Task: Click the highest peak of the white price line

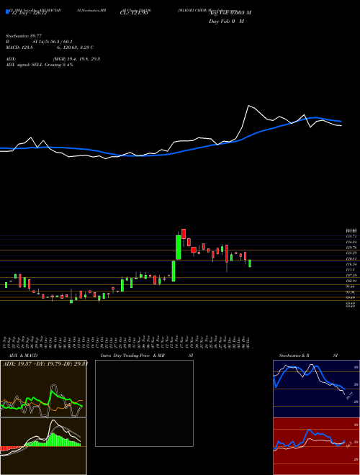Action: (248, 105)
